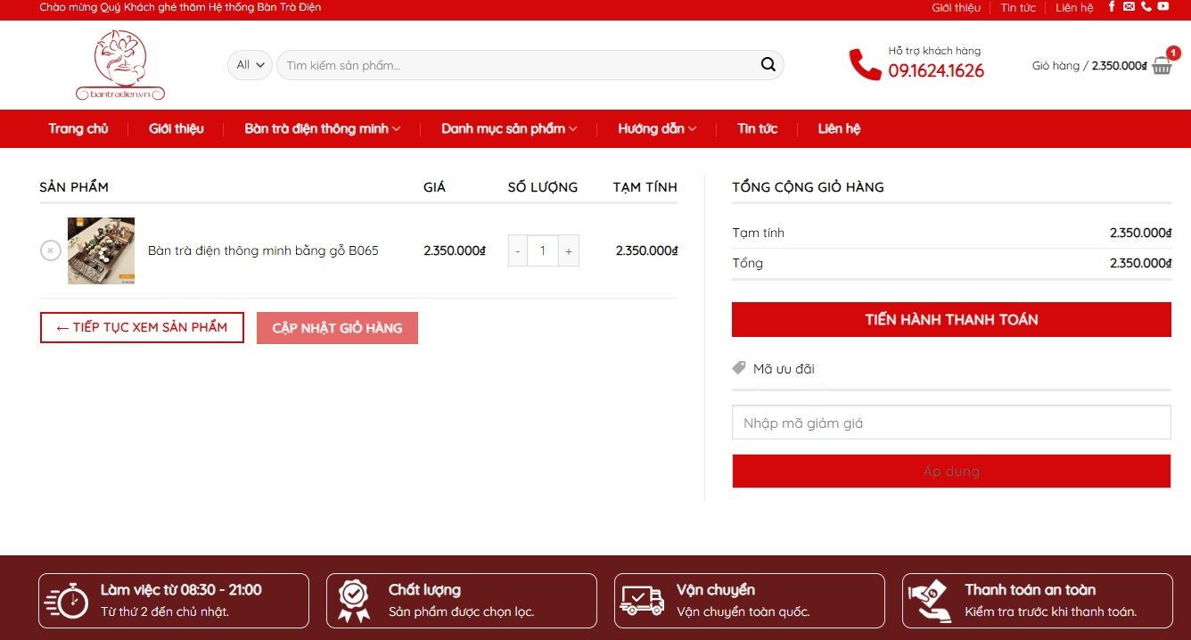Click the search magnifier icon
The height and width of the screenshot is (640, 1191).
(x=768, y=65)
